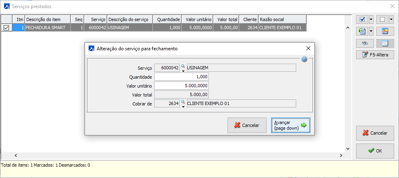The width and height of the screenshot is (399, 178).
Task: Click the horizontal scrollbar left arrow
Action: 15,155
